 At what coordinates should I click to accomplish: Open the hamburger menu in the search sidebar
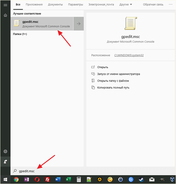tap(5, 5)
